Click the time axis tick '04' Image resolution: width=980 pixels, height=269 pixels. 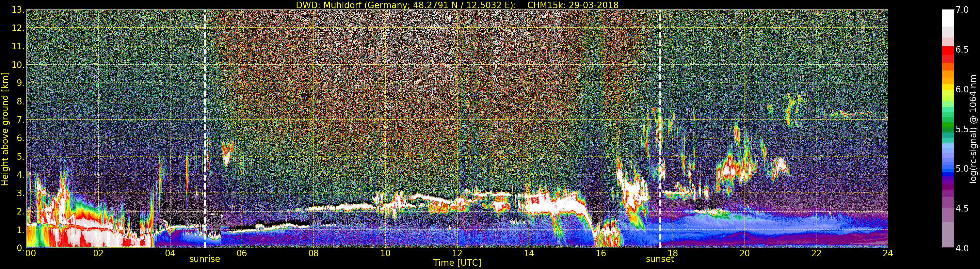click(170, 253)
